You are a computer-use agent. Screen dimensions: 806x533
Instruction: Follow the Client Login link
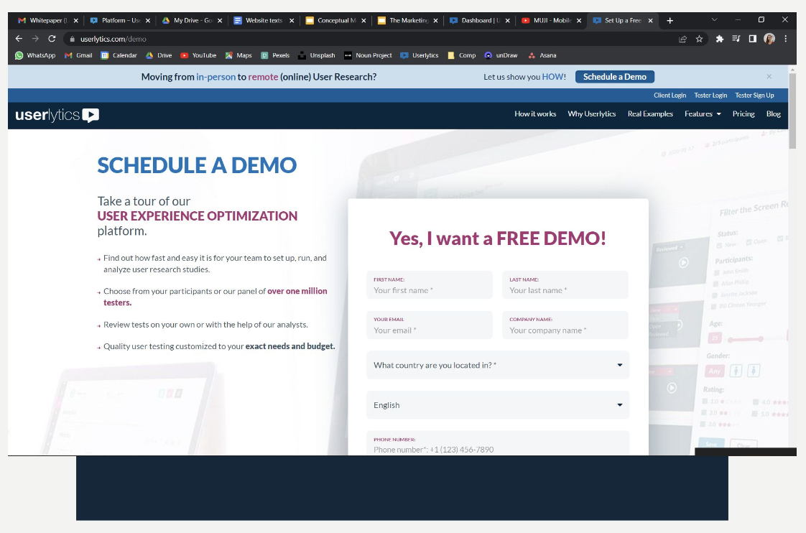[x=670, y=96]
